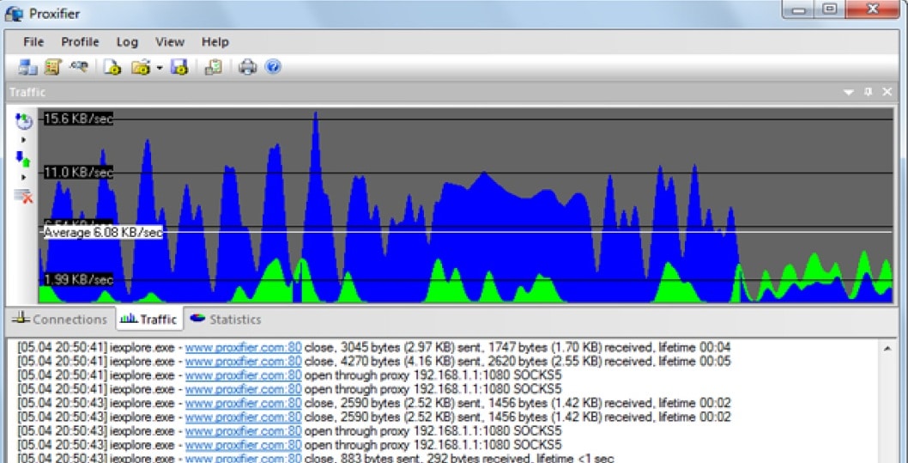Click the blue and green arrows icon
Viewport: 908px width, 463px height.
pos(23,159)
